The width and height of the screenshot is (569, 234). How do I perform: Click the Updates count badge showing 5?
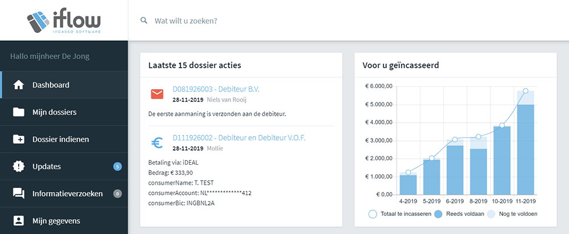[117, 166]
